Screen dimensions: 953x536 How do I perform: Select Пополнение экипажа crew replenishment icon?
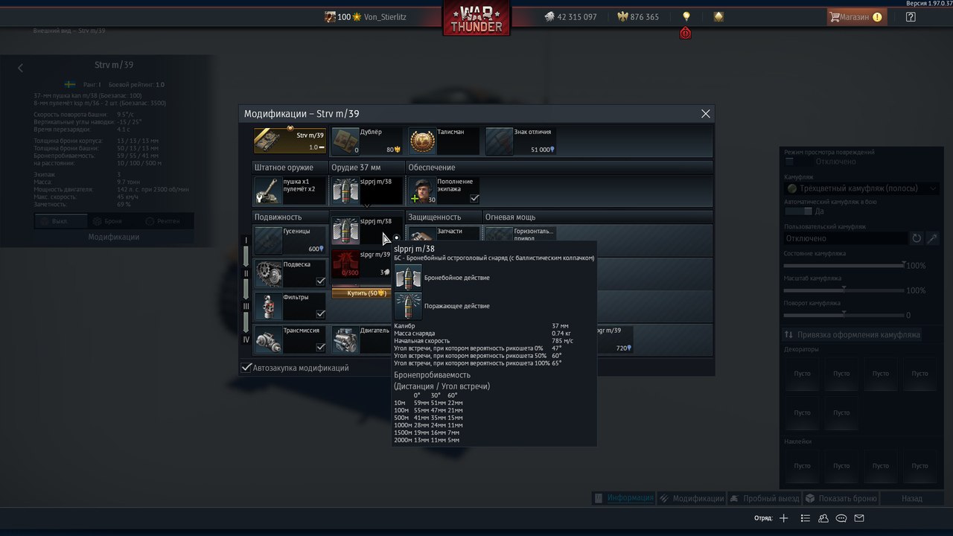(422, 191)
